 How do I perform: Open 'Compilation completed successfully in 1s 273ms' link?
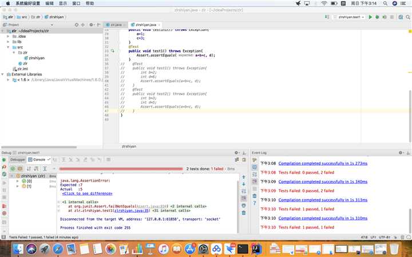[323, 163]
